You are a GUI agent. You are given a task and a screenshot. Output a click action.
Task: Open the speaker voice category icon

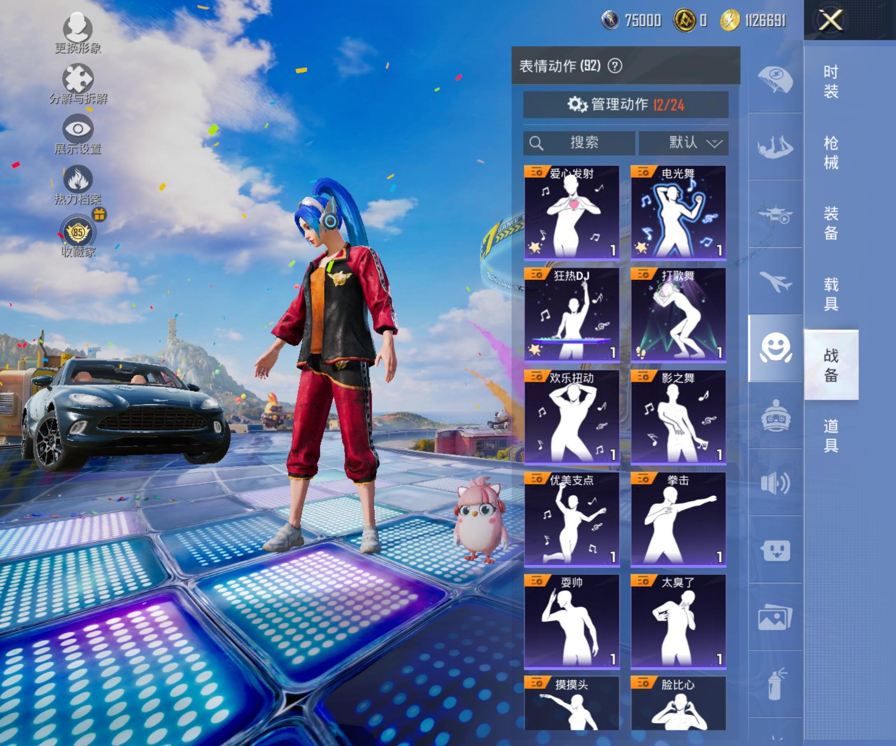pos(775,483)
